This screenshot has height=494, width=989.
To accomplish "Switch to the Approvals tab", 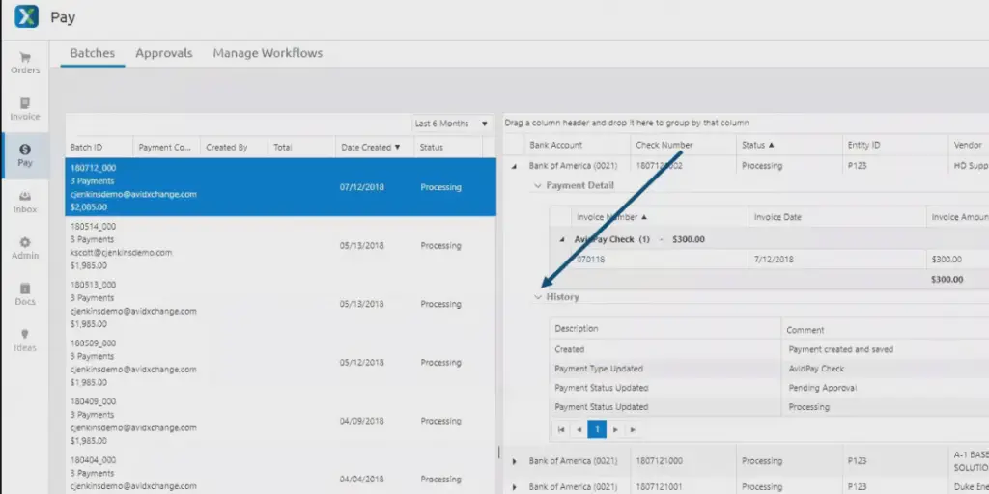I will point(164,53).
